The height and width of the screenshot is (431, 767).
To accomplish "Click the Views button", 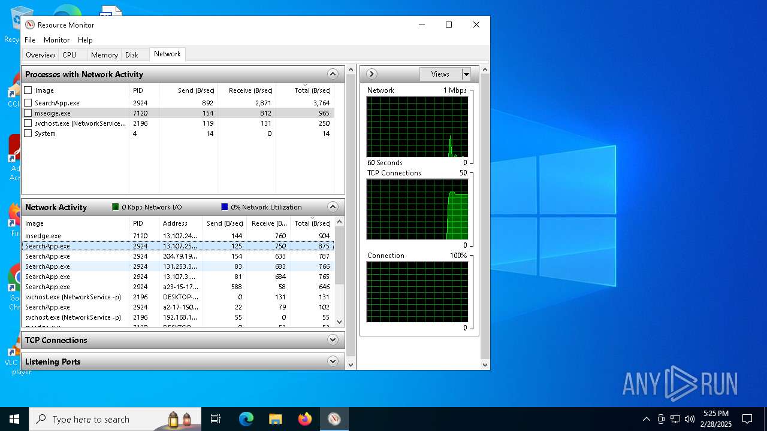I will [440, 74].
